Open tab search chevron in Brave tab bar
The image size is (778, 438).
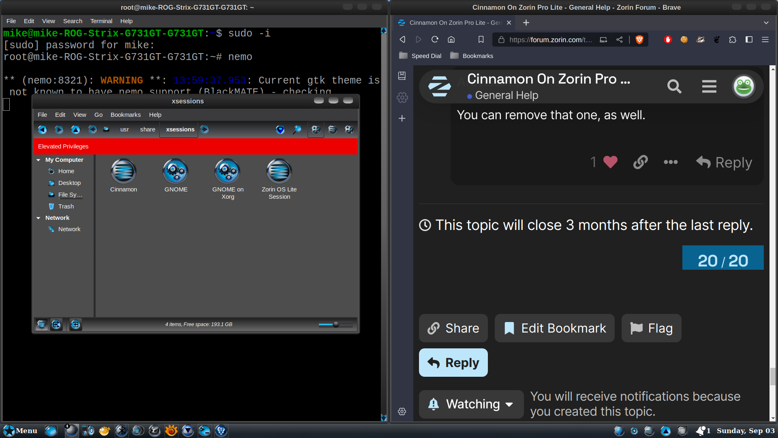coord(766,23)
